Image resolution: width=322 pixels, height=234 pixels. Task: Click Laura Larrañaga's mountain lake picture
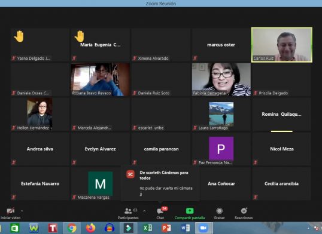click(221, 114)
